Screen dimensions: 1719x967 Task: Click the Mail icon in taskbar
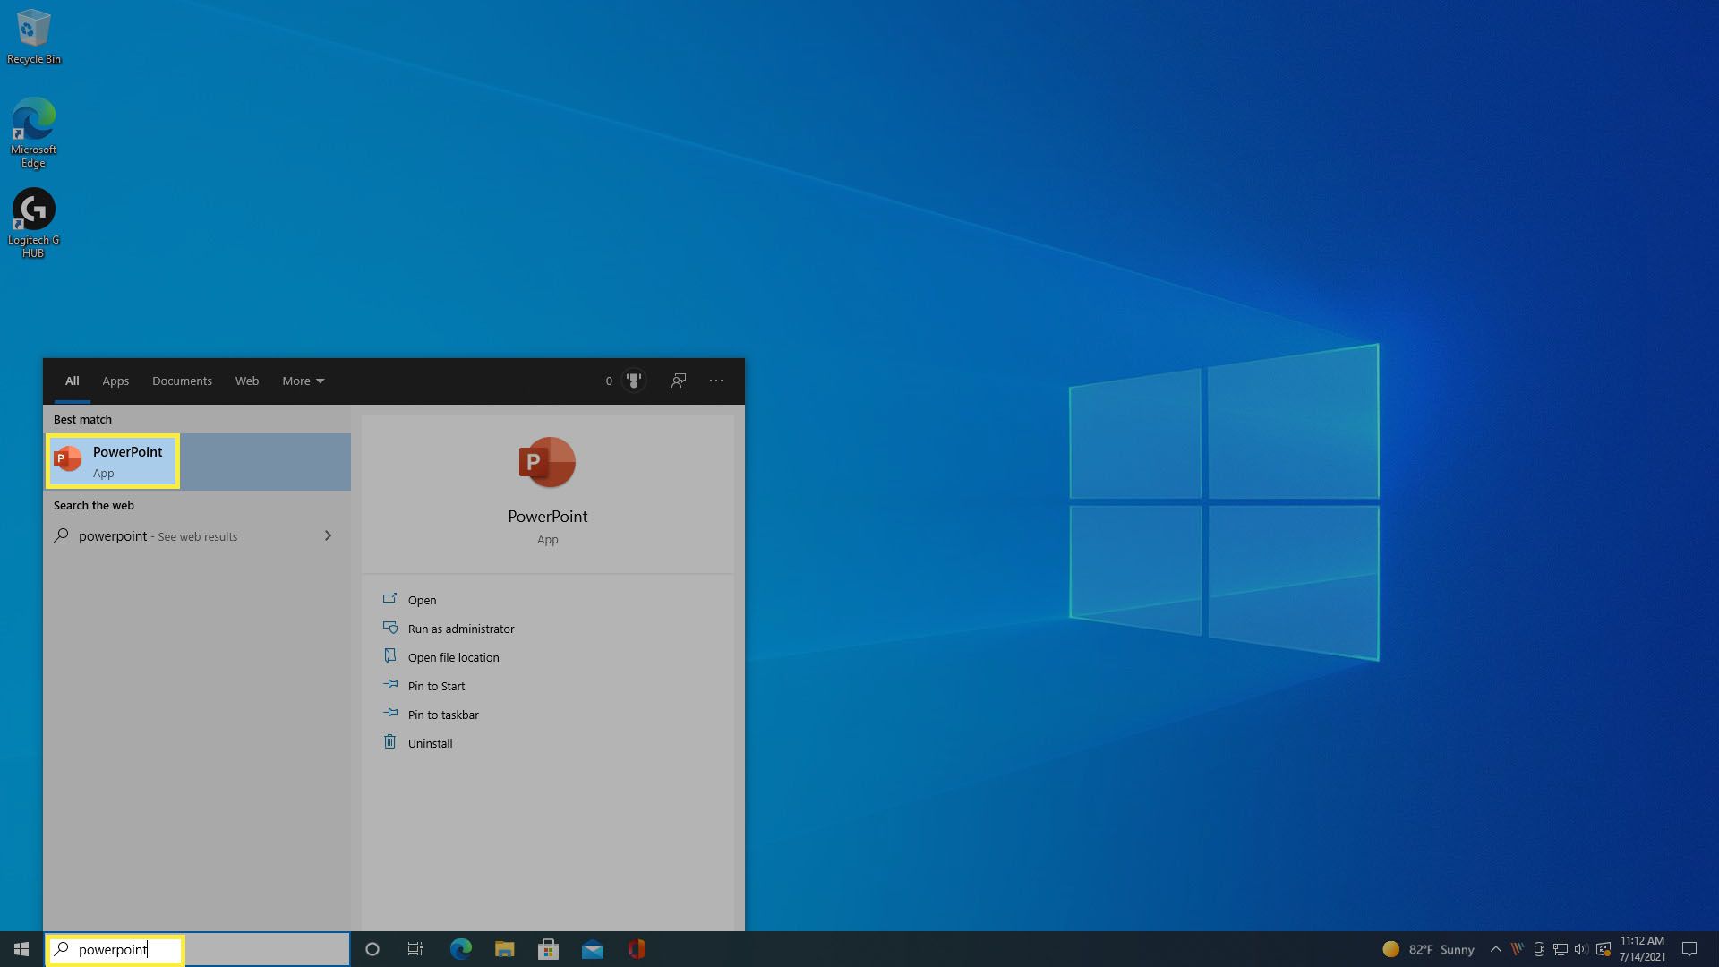592,948
